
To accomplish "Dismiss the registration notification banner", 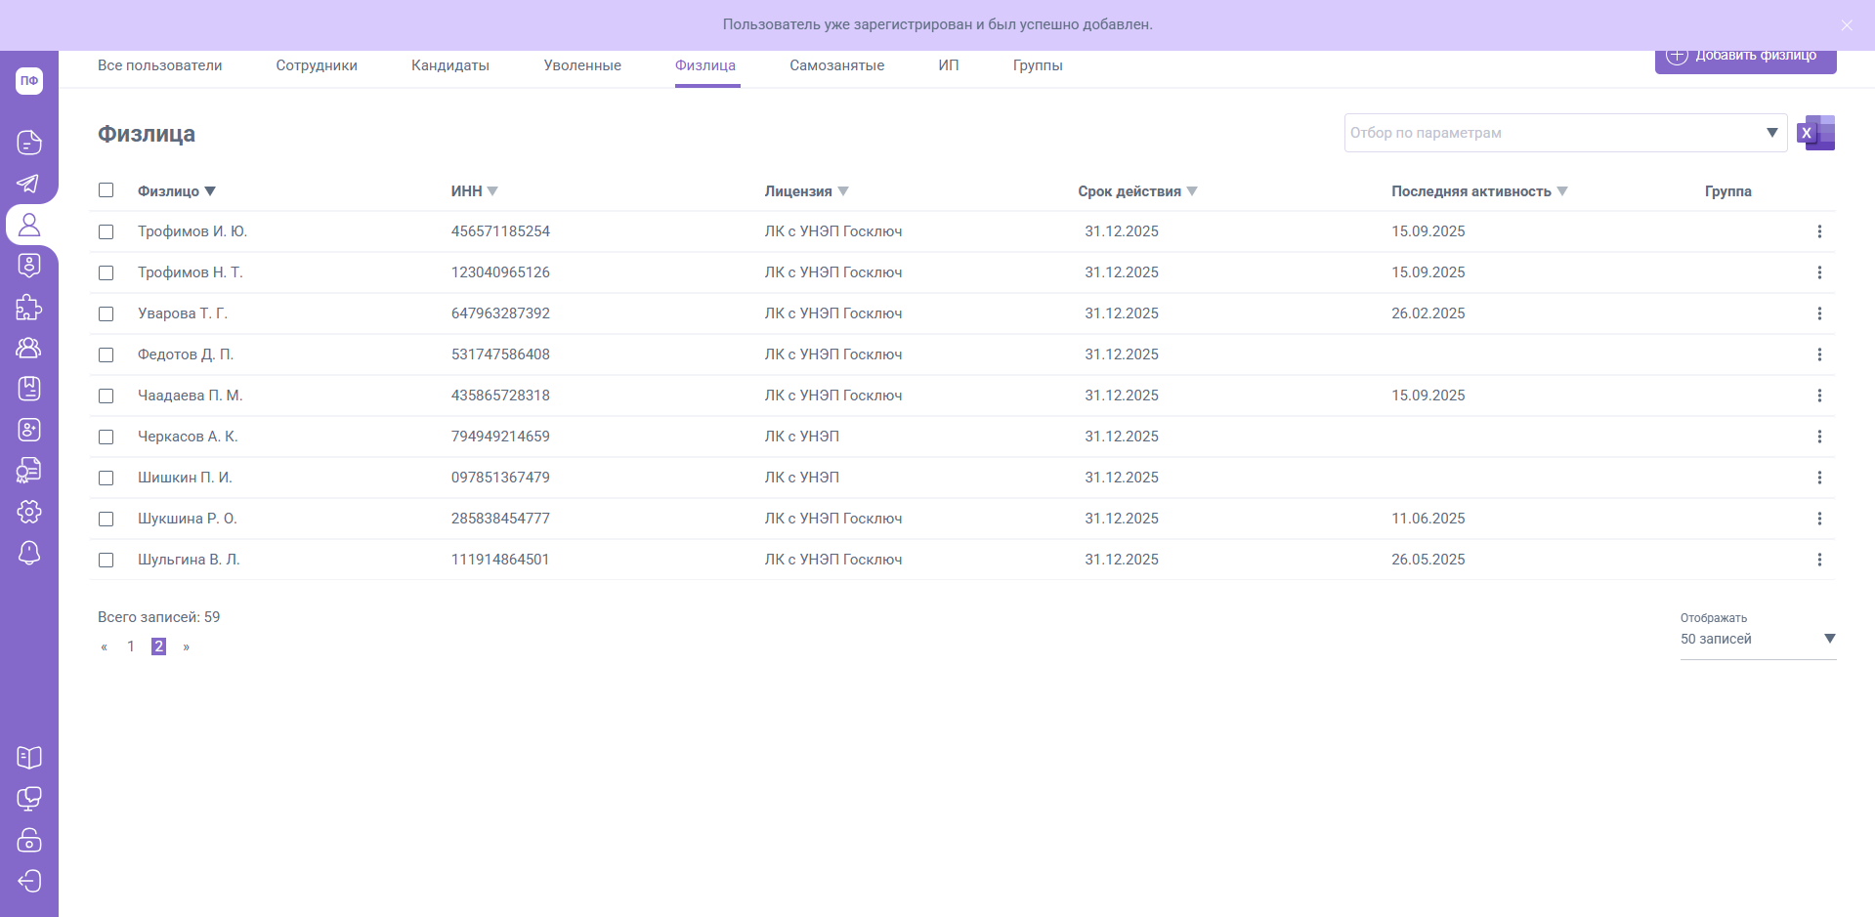I will pos(1846,25).
